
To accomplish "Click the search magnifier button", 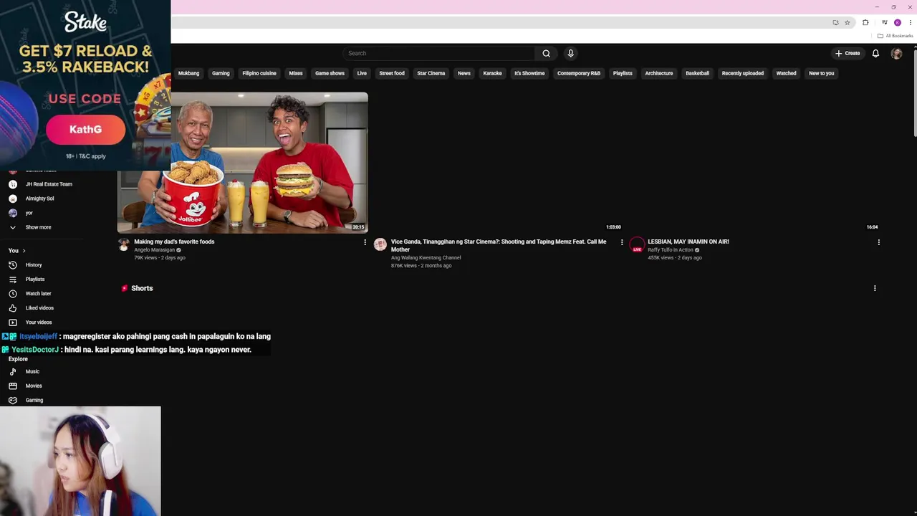I will coord(546,53).
